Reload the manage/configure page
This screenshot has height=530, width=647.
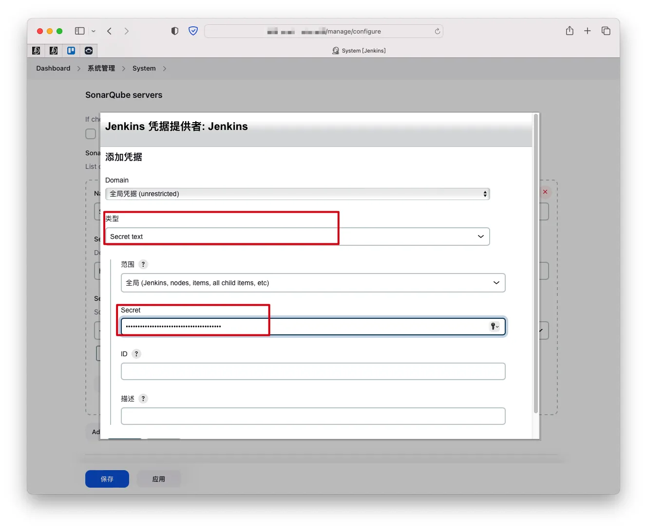tap(438, 31)
